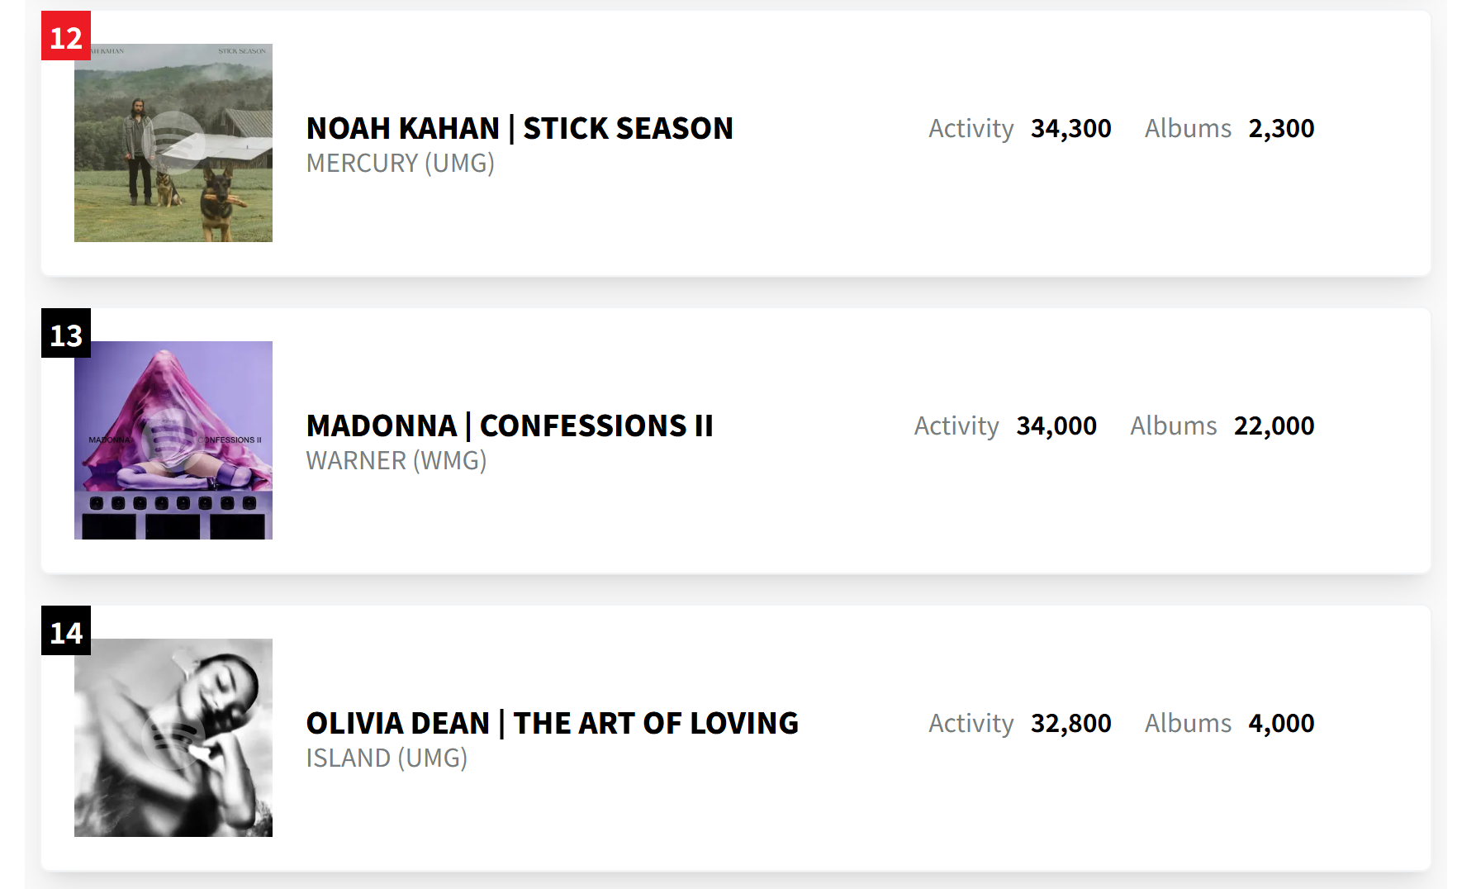Viewport: 1476px width, 889px height.
Task: Select Albums value 2,300 for Noah Kahan
Action: [1282, 129]
